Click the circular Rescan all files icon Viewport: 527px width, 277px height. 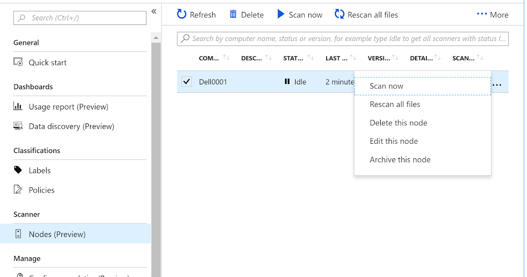pos(339,14)
